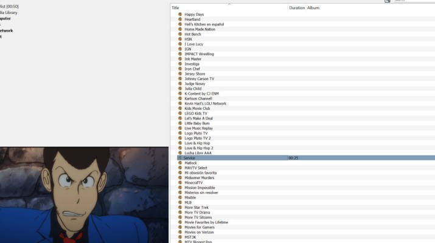Select Midsomer Murders row
Image resolution: width=435 pixels, height=243 pixels.
click(x=199, y=178)
